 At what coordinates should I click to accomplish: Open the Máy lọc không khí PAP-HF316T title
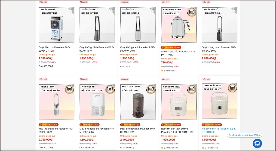tap(138, 130)
